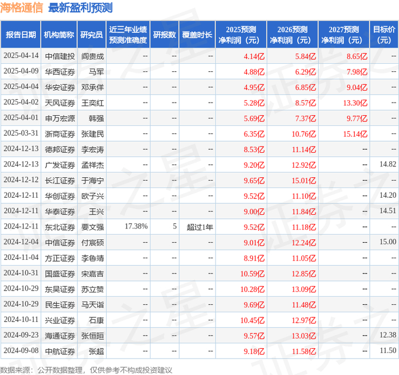The image size is (399, 375).
Task: Click the date 2024-09-08
Action: click(x=21, y=350)
